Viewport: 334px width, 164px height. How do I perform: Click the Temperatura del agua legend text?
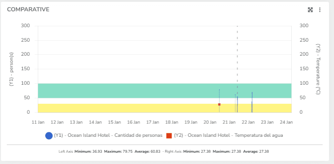click(x=228, y=135)
